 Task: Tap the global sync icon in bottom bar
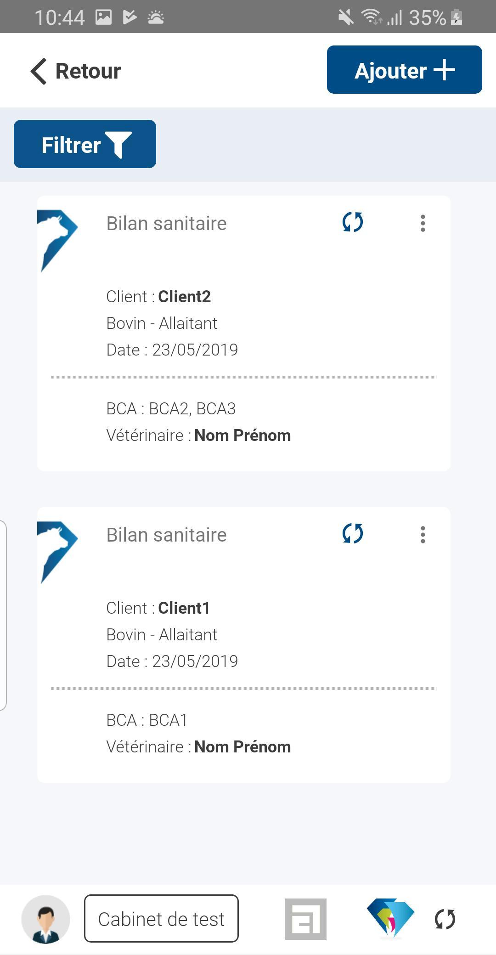point(445,919)
